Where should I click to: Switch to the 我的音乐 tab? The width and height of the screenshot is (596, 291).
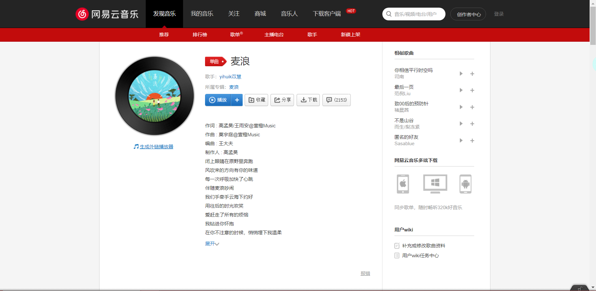coord(202,14)
